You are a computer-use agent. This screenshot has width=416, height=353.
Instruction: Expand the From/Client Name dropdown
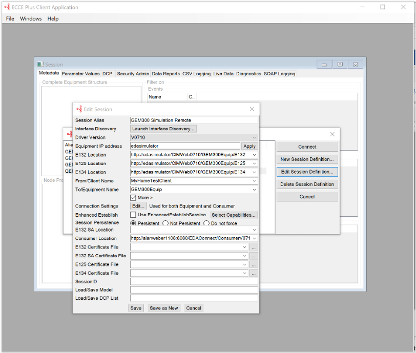point(255,181)
